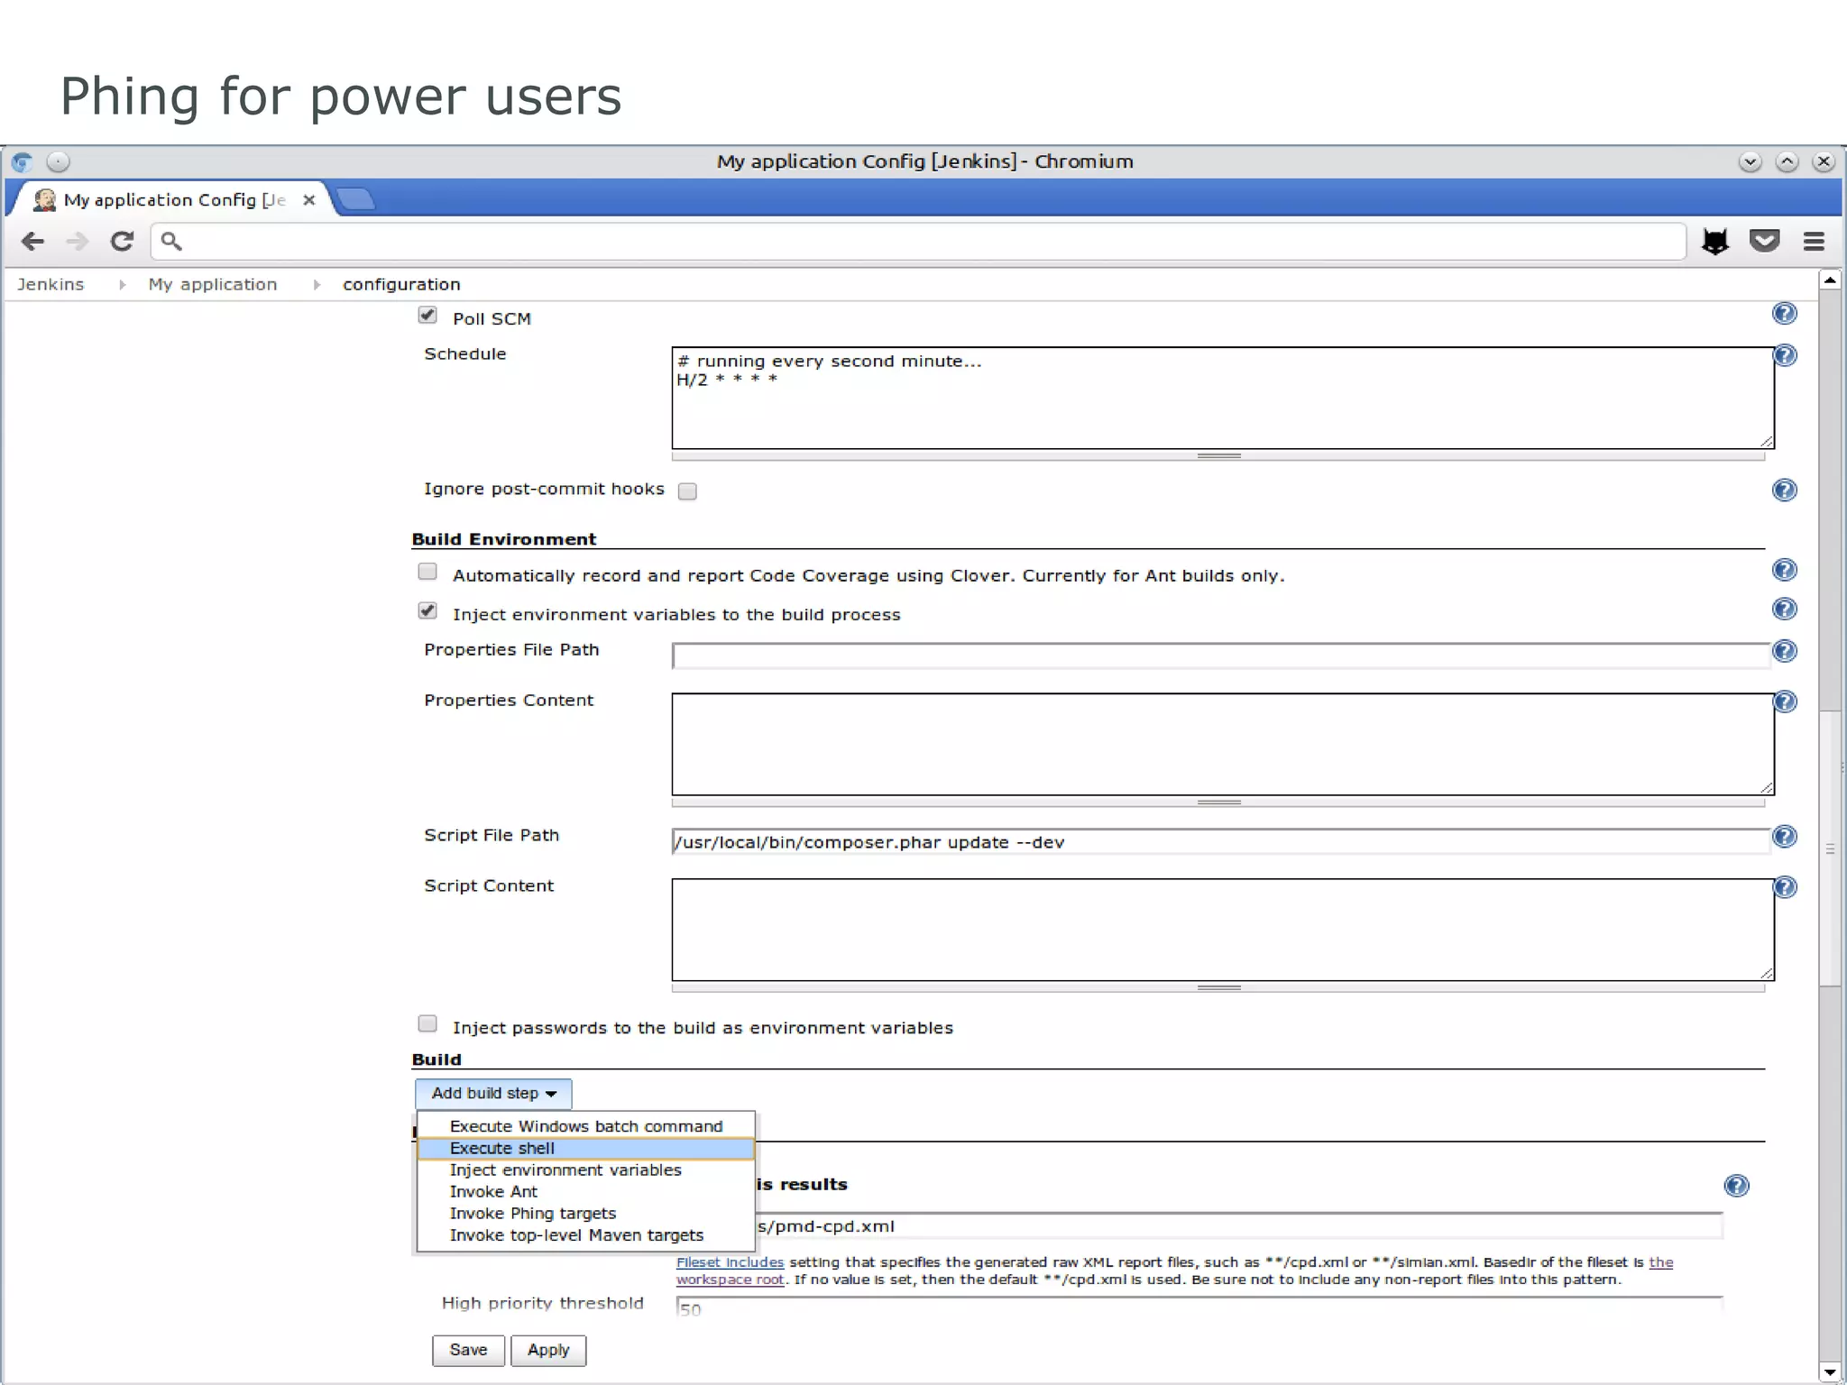Select Invoke Phing targets
This screenshot has height=1385, width=1847.
586,1213
